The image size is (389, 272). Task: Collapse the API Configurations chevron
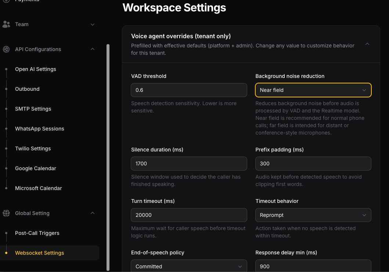(x=93, y=49)
